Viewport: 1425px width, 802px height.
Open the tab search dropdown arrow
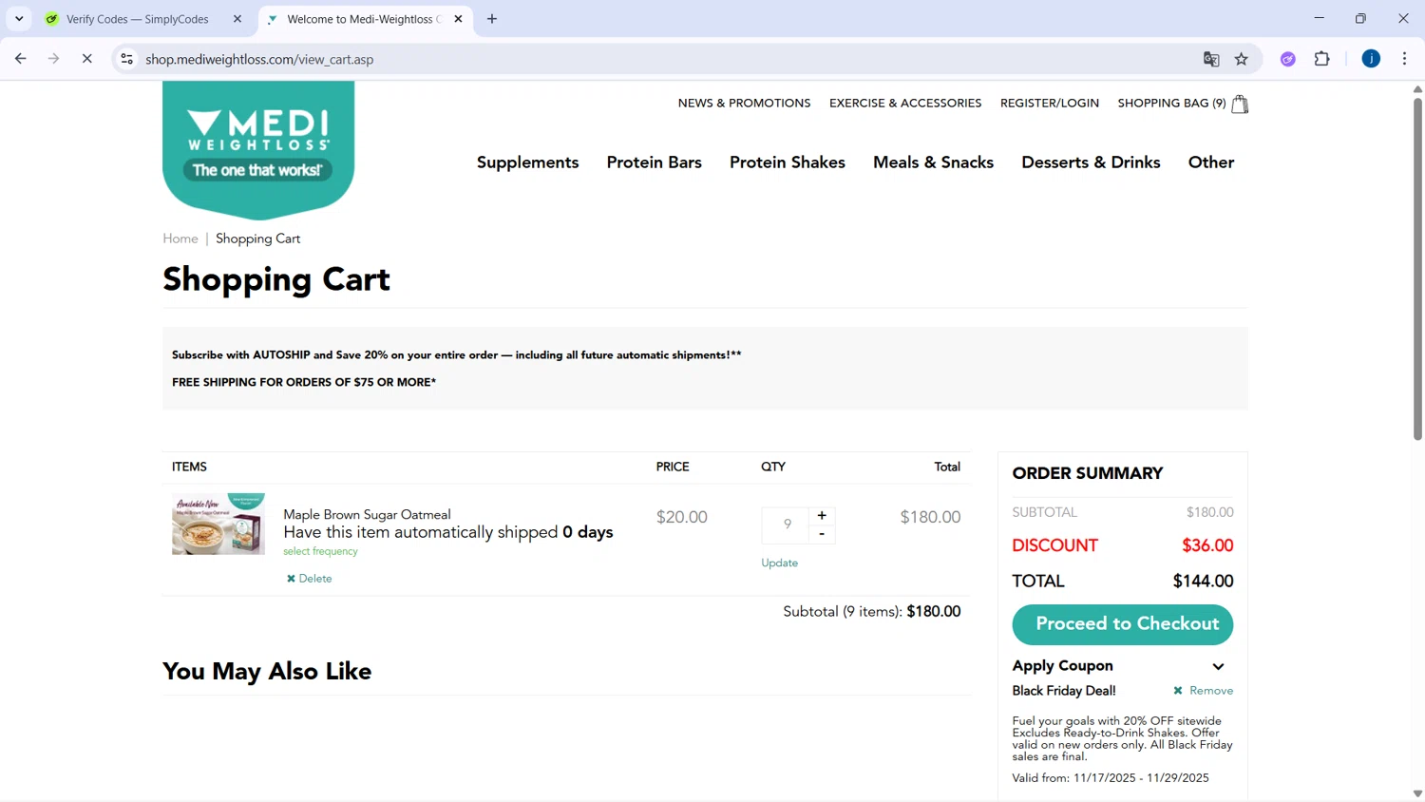pyautogui.click(x=19, y=19)
